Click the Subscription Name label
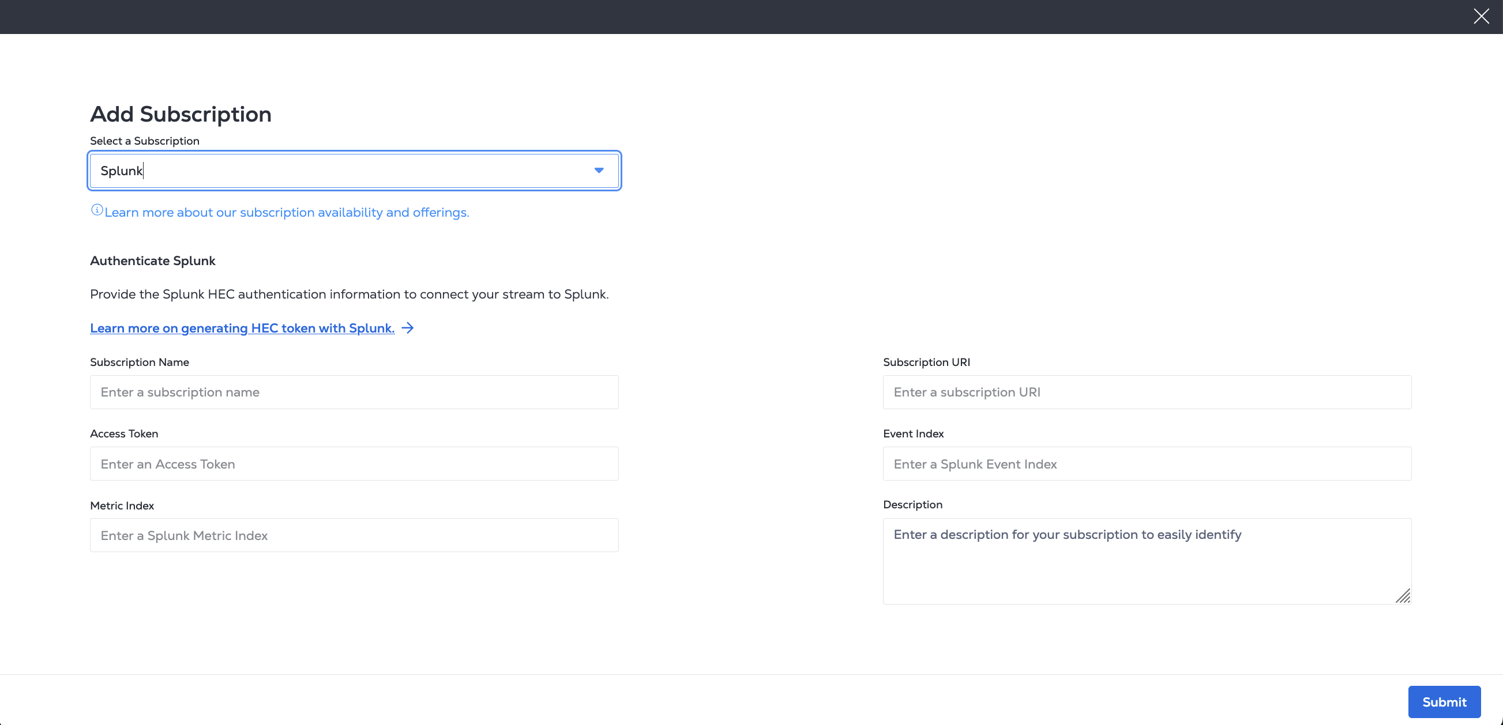Image resolution: width=1503 pixels, height=725 pixels. pyautogui.click(x=140, y=362)
